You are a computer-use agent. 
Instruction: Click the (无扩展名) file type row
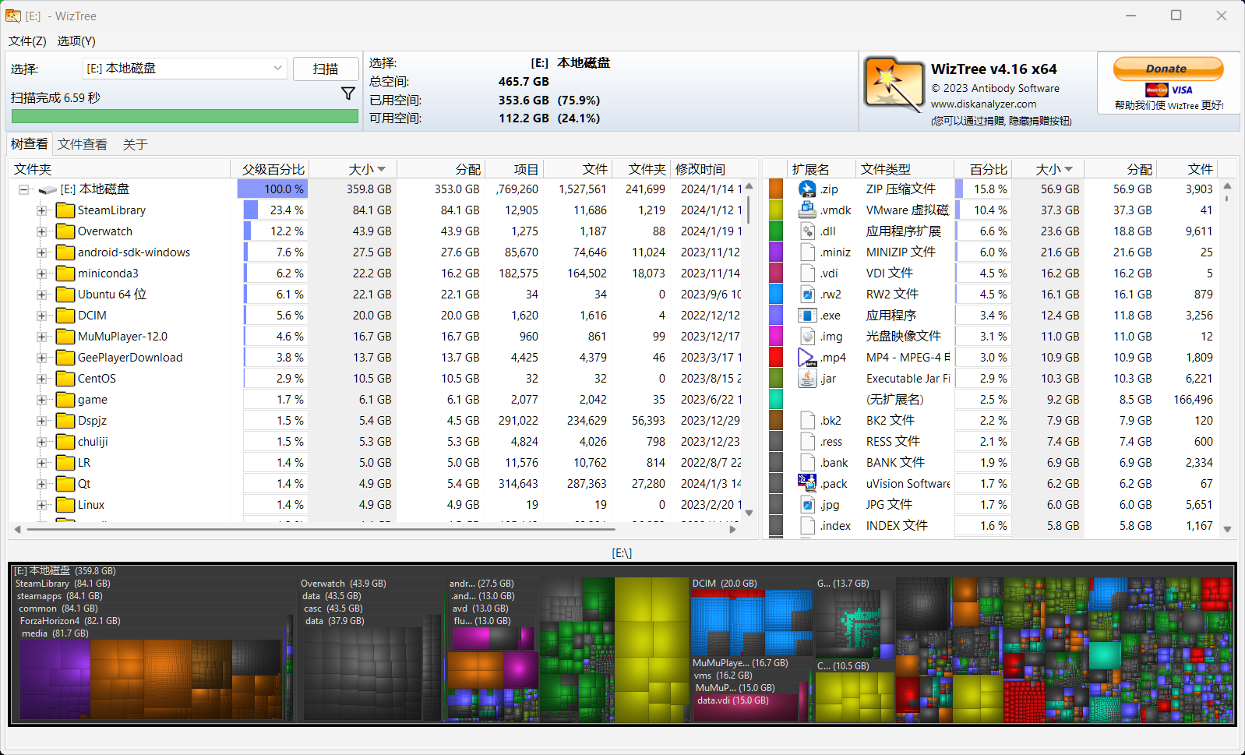[x=993, y=400]
